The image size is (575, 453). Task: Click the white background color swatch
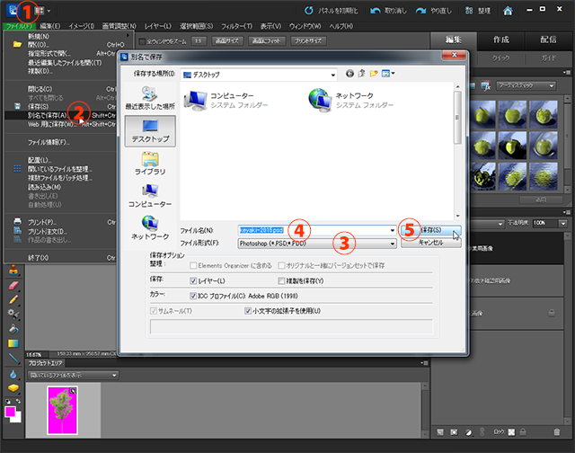point(17,418)
